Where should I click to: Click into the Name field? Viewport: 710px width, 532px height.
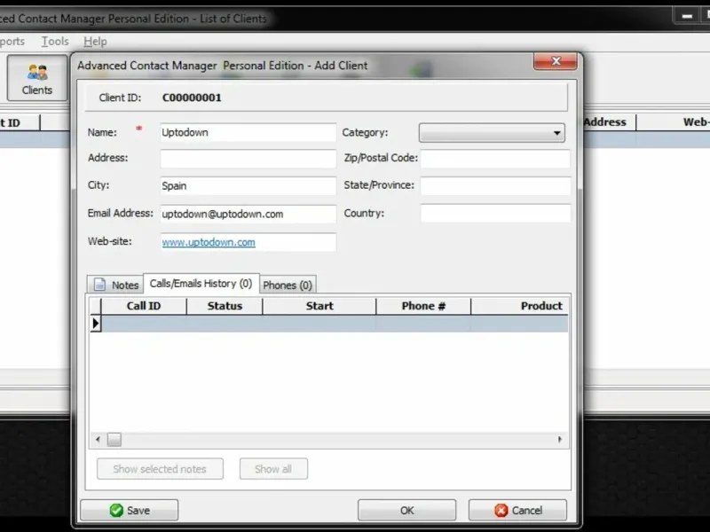click(x=248, y=132)
